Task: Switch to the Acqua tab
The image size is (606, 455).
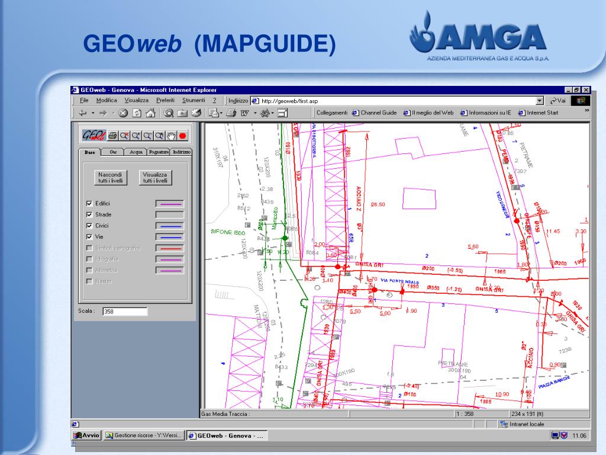Action: pos(136,152)
